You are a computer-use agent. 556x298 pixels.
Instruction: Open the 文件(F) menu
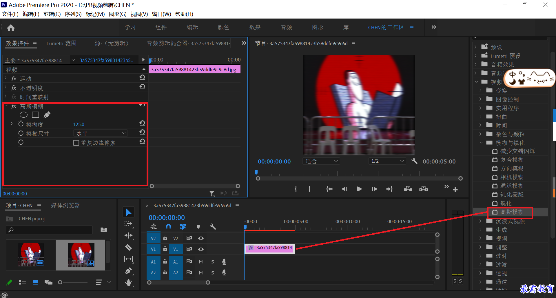coord(10,14)
